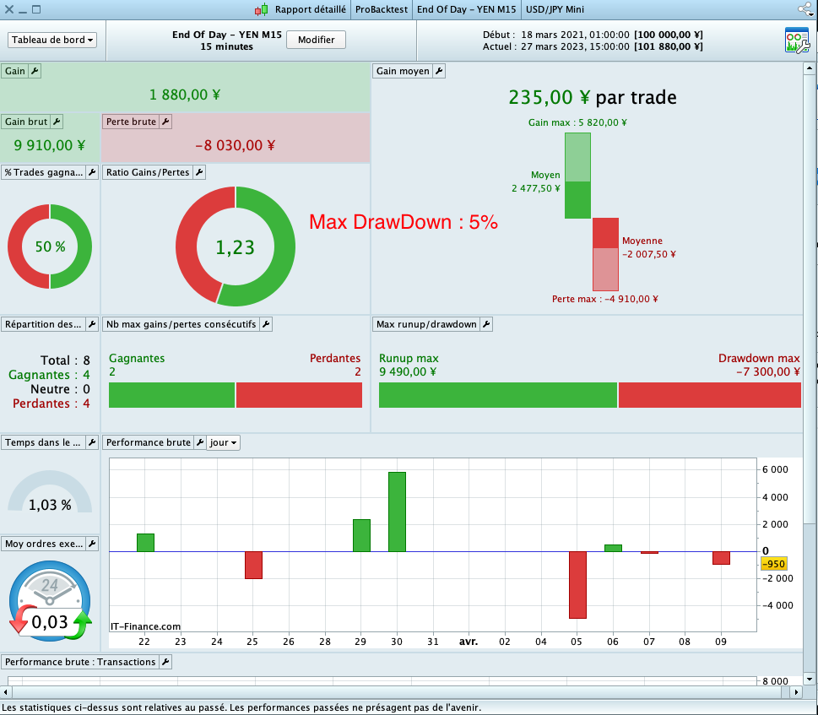Select the ProBacktest tab

[382, 9]
